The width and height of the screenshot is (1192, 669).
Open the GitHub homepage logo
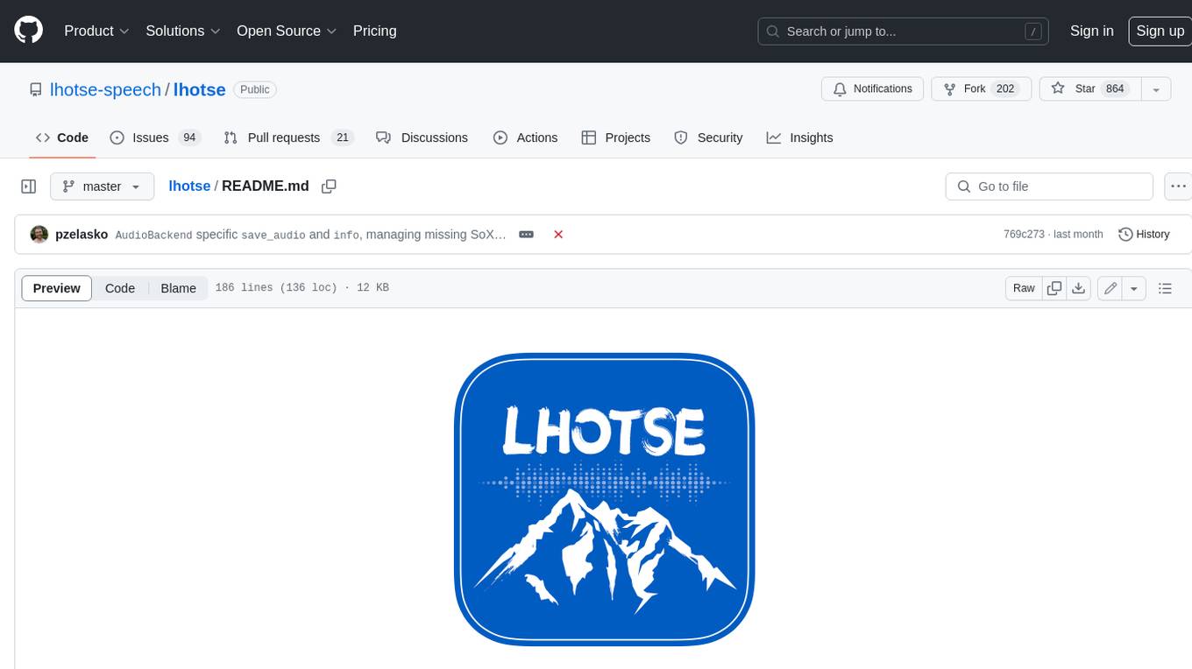click(x=28, y=31)
